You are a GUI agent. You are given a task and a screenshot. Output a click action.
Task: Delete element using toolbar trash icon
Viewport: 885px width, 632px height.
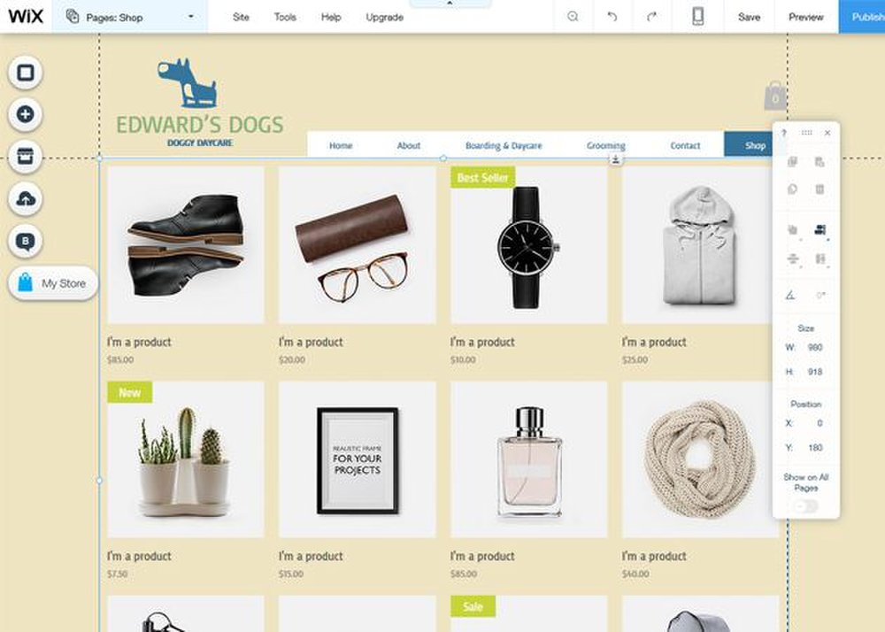(820, 189)
